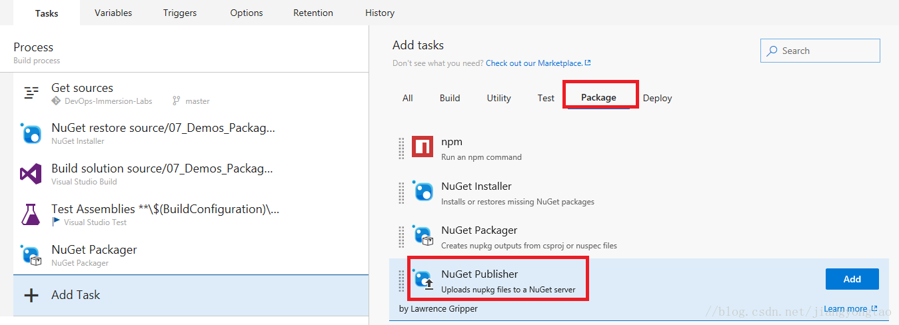Filter tasks by Utility category
The width and height of the screenshot is (899, 325).
(498, 98)
